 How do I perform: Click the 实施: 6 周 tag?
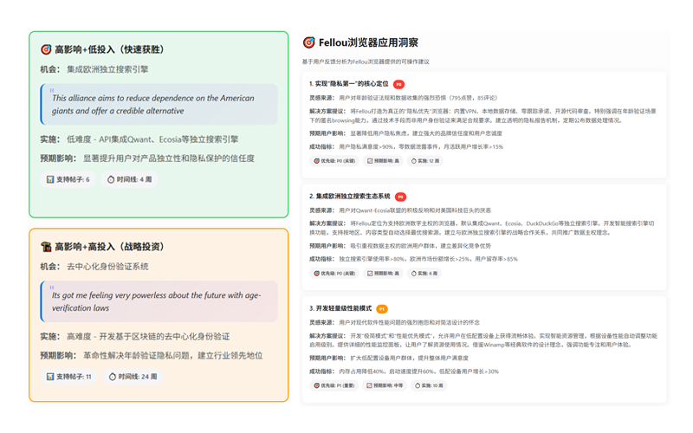[x=424, y=274]
